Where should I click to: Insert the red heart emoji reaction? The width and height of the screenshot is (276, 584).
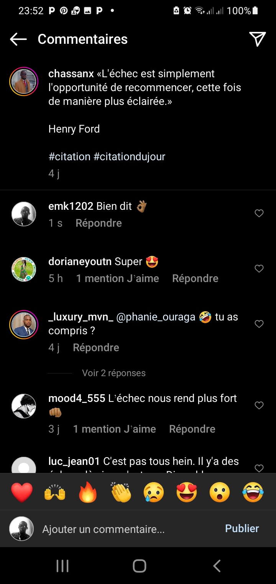[22, 492]
